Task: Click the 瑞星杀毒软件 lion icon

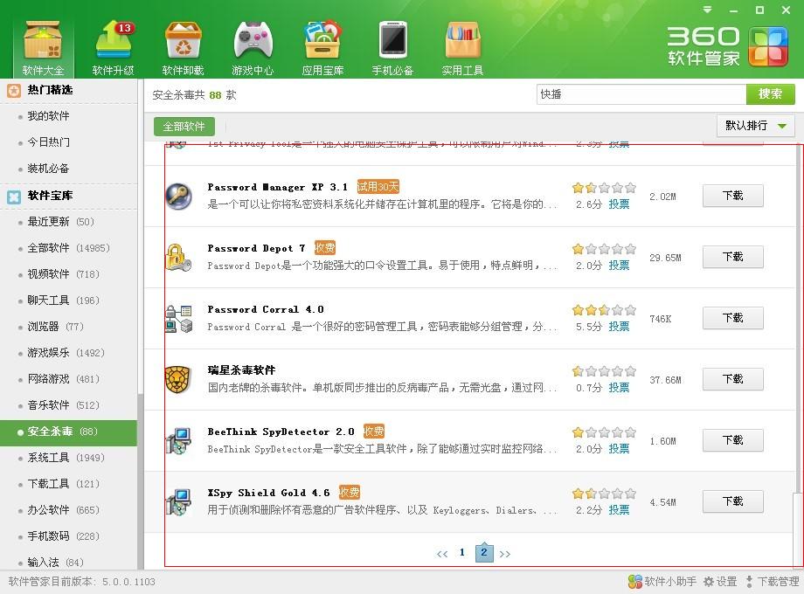Action: tap(178, 379)
